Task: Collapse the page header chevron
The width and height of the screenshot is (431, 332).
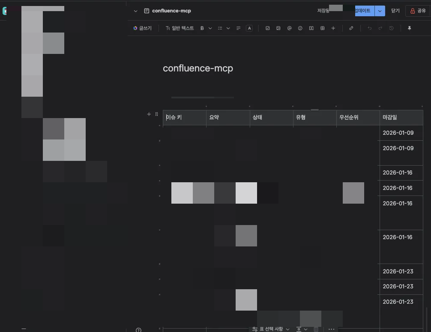Action: tap(135, 11)
